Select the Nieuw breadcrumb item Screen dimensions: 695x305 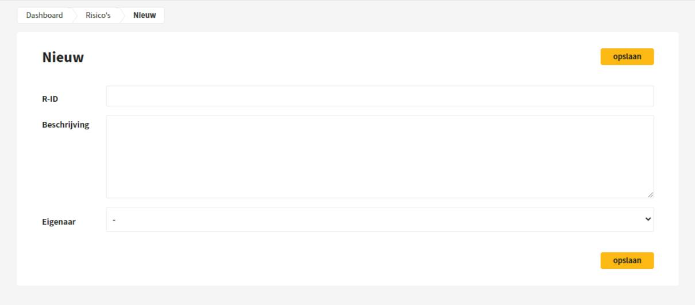[x=145, y=16]
